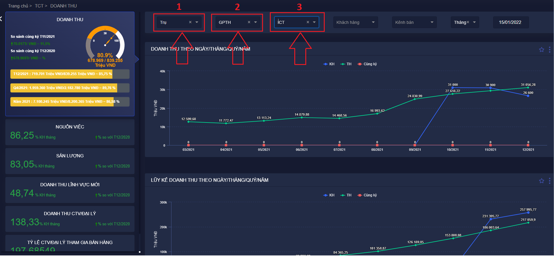This screenshot has height=256, width=554.
Task: Open options menu of DOANH THU THEO NGÀY chart
Action: coord(550,49)
